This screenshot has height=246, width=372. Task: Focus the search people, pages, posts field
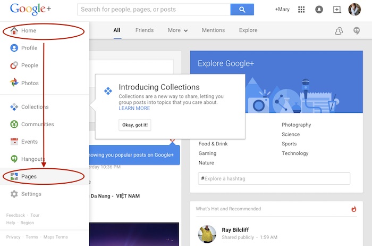pos(154,10)
